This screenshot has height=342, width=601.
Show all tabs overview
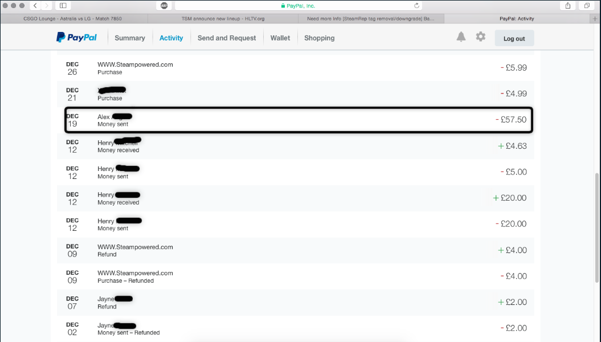point(587,6)
